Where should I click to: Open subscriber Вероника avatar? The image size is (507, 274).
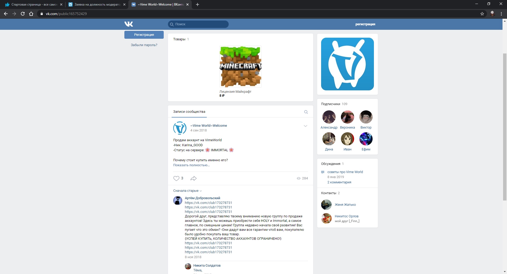tap(348, 117)
